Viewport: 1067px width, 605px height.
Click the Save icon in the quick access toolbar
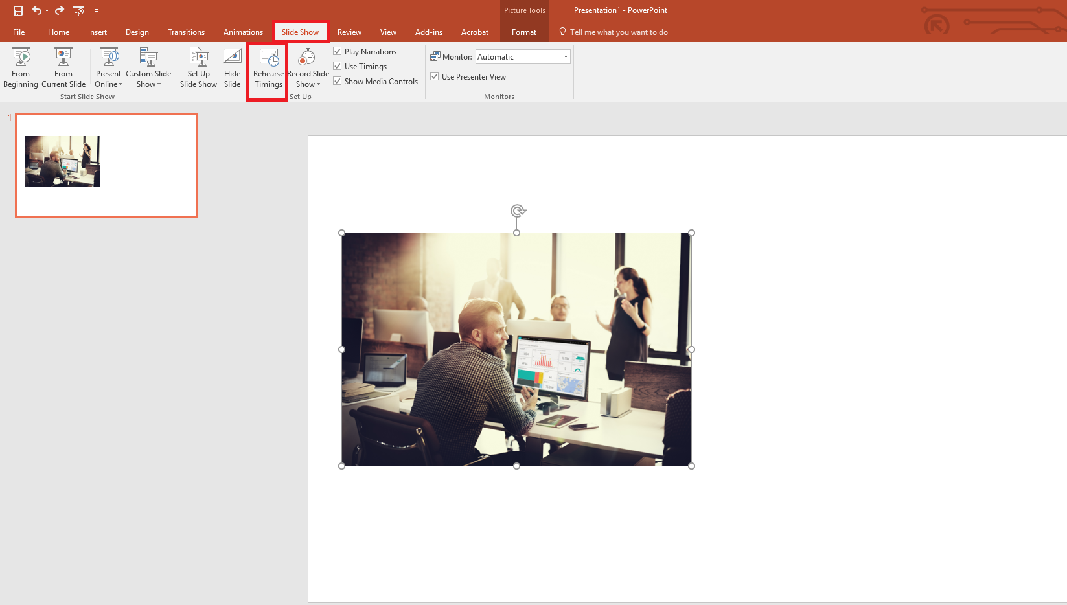pyautogui.click(x=18, y=11)
